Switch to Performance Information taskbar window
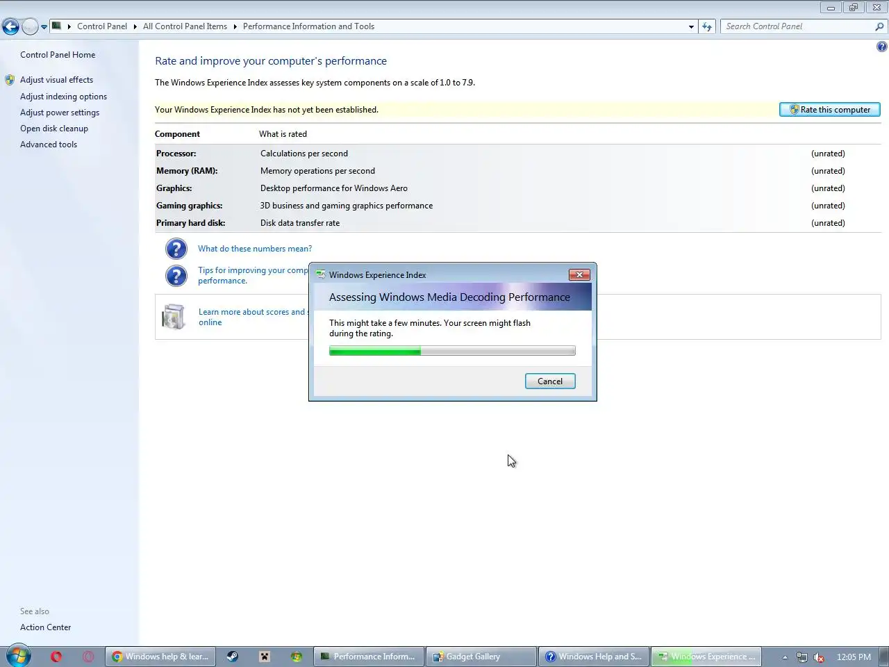The image size is (889, 667). (369, 657)
